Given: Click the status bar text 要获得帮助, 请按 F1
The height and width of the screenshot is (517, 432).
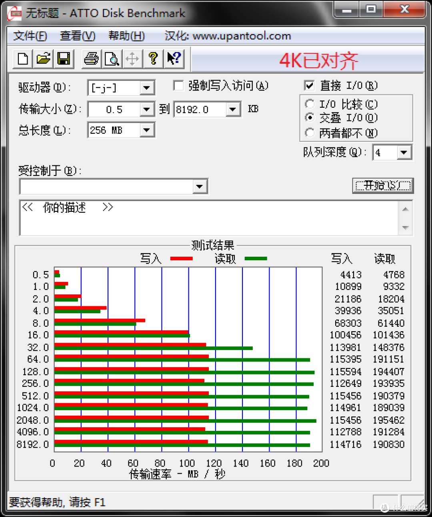Looking at the screenshot, I should coord(57,502).
